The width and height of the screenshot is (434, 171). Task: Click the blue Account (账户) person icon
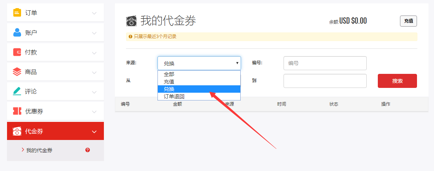pos(17,33)
